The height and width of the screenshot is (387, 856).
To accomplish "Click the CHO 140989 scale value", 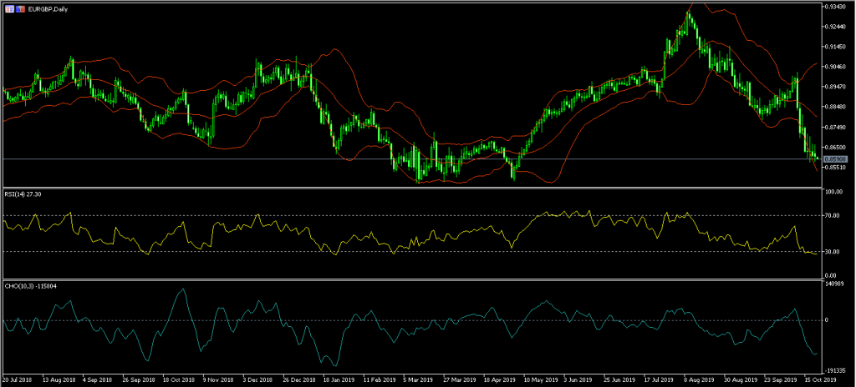I will [x=835, y=284].
